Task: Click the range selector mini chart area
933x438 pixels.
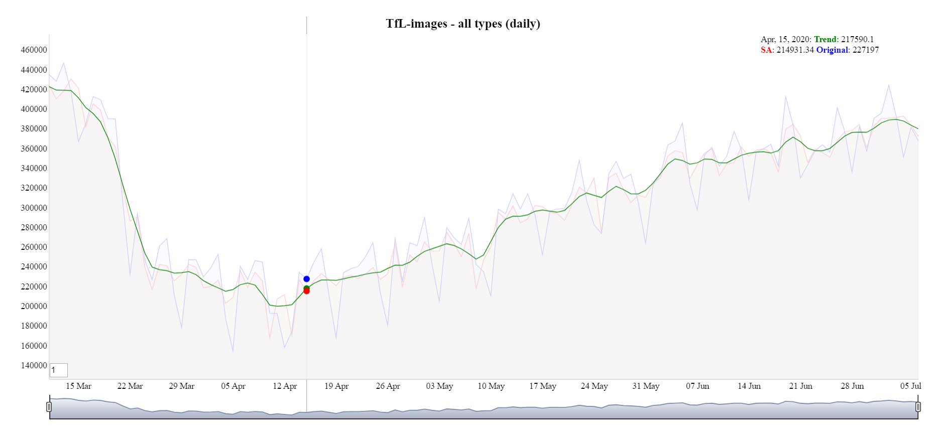Action: (x=484, y=408)
